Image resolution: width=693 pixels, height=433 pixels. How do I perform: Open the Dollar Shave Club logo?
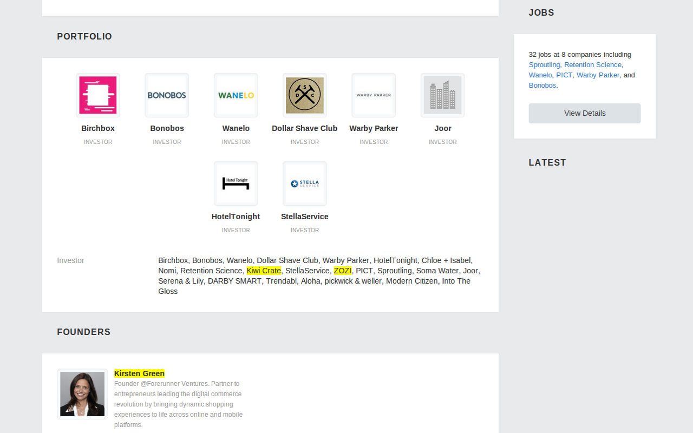tap(305, 95)
